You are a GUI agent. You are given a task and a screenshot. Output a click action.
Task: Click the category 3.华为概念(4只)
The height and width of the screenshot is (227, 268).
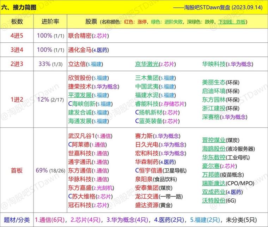point(127,220)
